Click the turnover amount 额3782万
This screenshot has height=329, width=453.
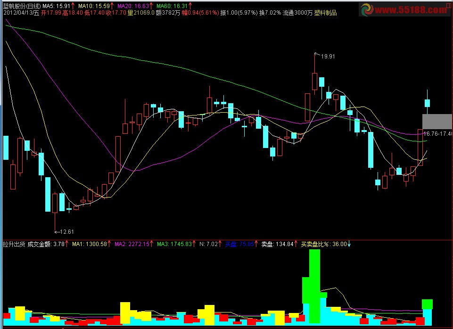168,13
